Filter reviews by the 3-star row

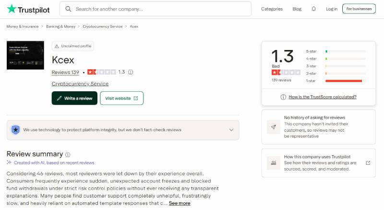[336, 66]
